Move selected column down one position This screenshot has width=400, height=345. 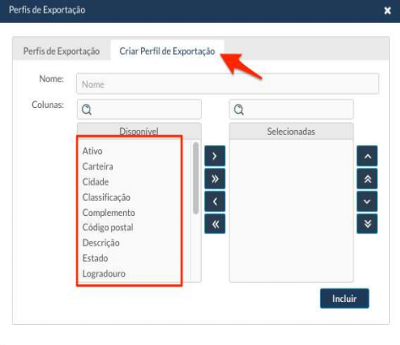tap(367, 202)
